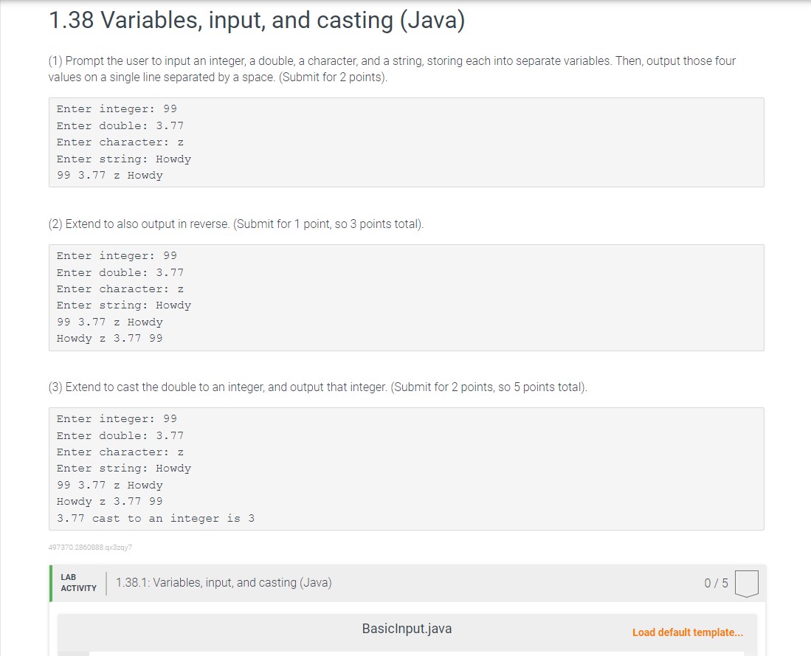Screen dimensions: 811x656
Task: Click the LAB ACTIVITY label icon area
Action: coord(77,582)
